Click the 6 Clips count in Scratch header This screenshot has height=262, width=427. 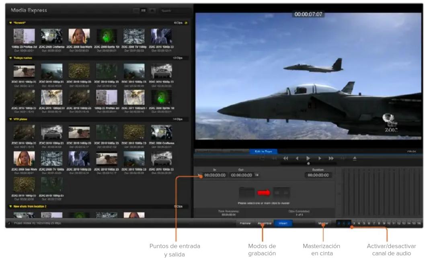tap(179, 23)
